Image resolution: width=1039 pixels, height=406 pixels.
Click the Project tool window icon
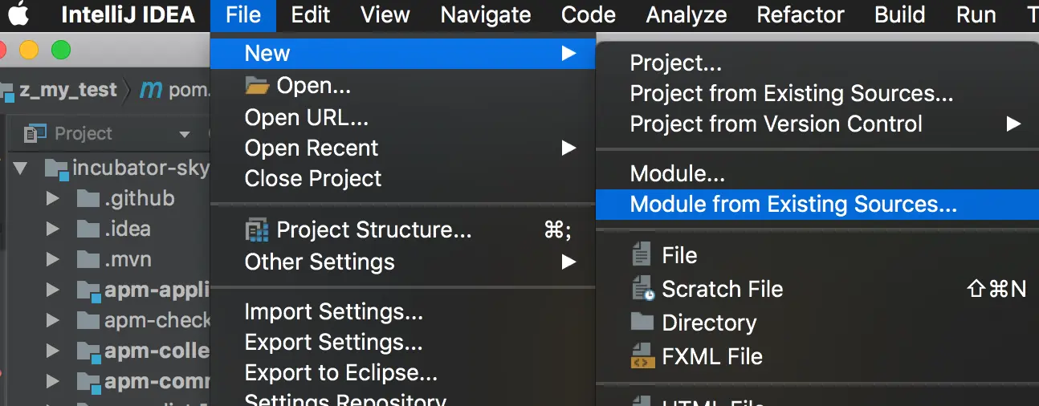[35, 133]
